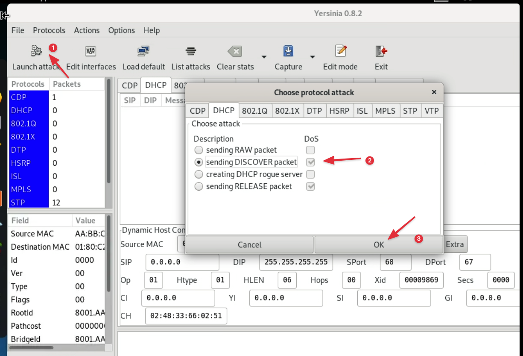This screenshot has height=356, width=523.
Task: Toggle the Edit mode notepad icon
Action: (340, 51)
